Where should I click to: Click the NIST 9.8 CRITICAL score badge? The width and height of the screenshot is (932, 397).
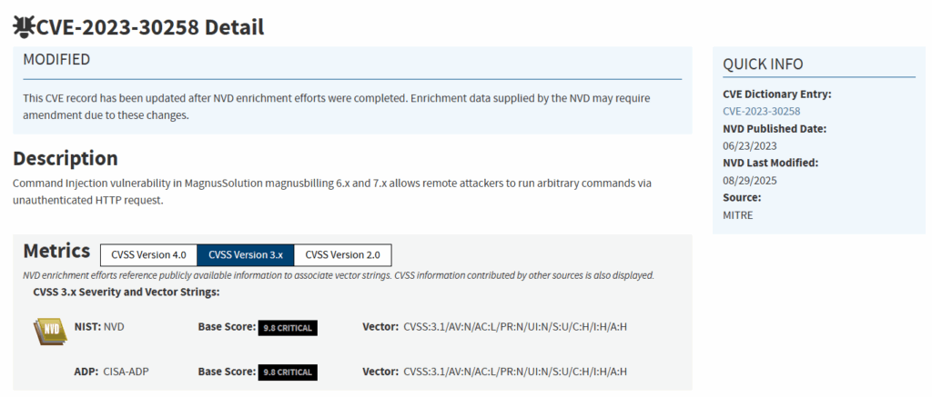pyautogui.click(x=287, y=327)
